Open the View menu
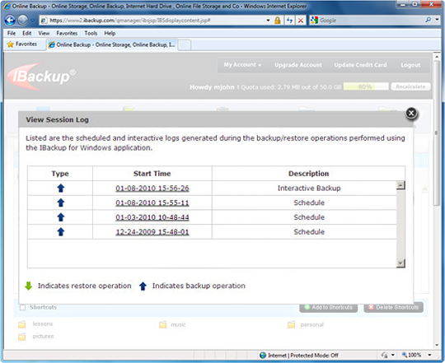445x363 pixels. pyautogui.click(x=44, y=34)
